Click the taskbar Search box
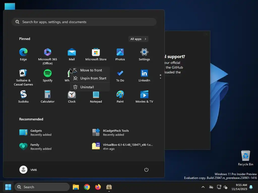This screenshot has width=258, height=193. click(42, 187)
